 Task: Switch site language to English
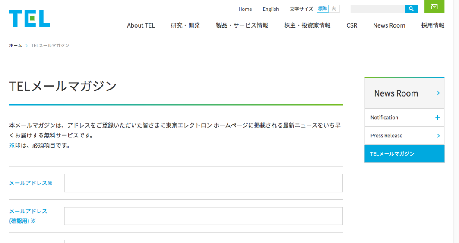(270, 9)
